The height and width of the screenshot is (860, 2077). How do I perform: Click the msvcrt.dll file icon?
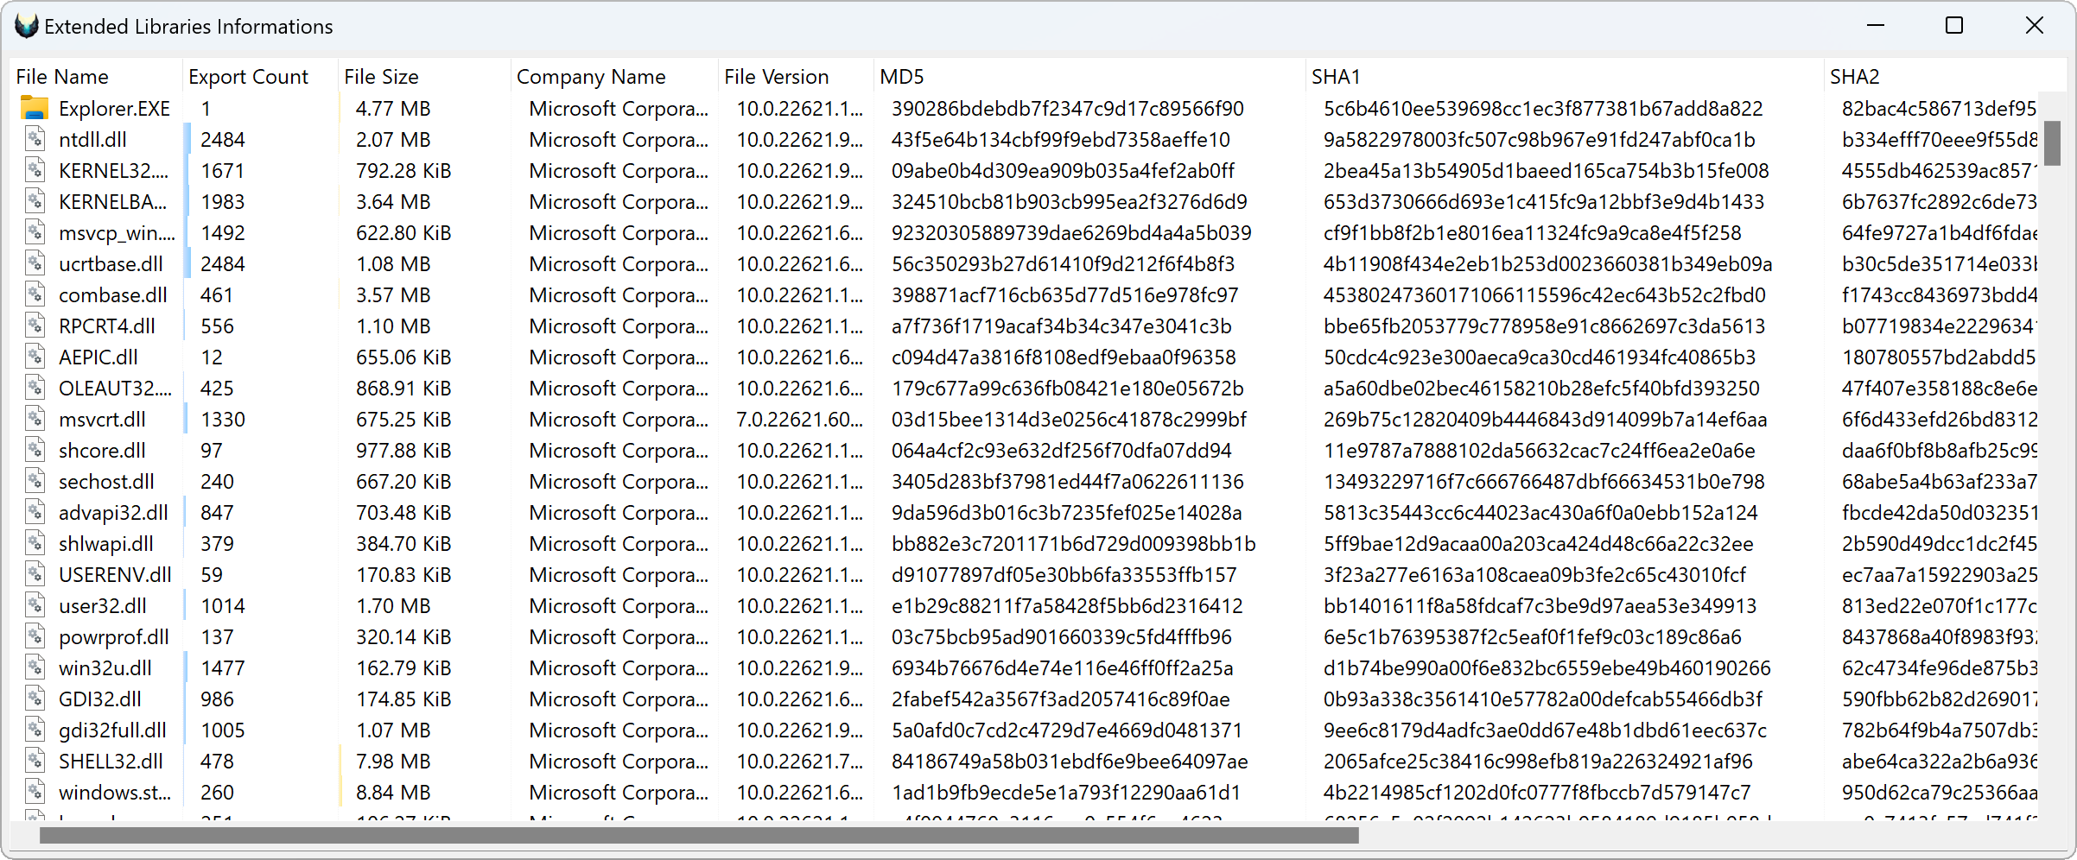[35, 419]
